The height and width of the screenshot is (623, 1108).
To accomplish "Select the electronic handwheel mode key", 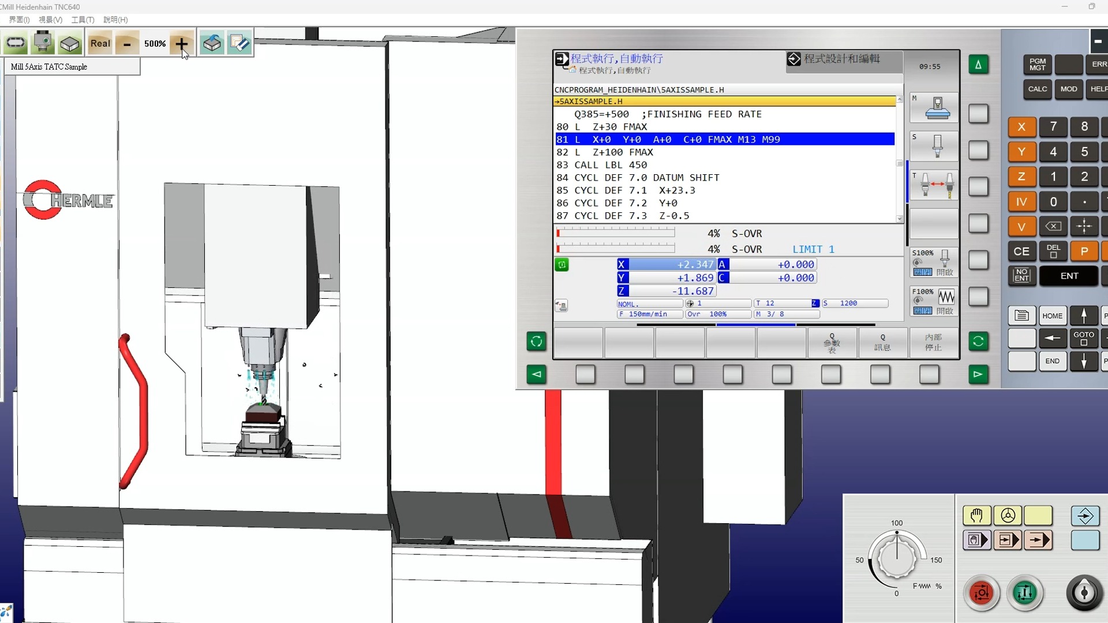I will [x=1008, y=515].
